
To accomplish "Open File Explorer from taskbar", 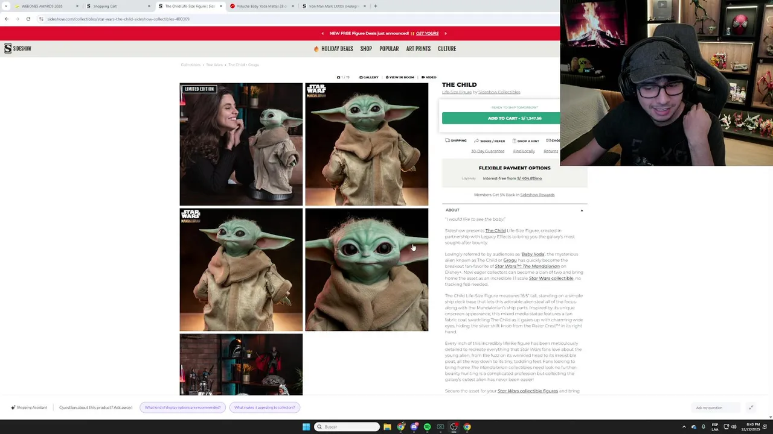I will point(387,427).
